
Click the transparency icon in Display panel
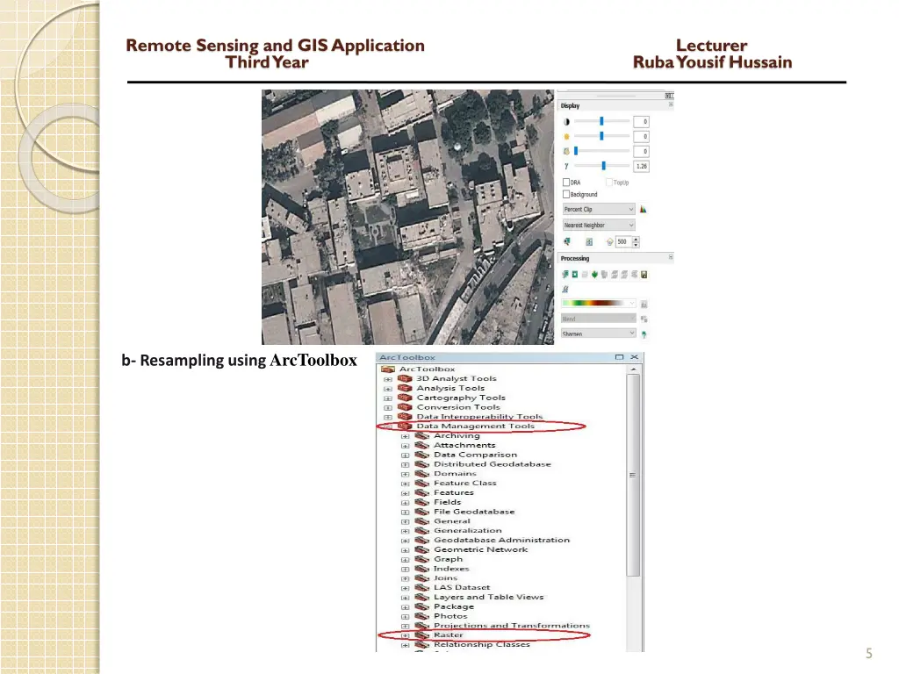(x=566, y=151)
